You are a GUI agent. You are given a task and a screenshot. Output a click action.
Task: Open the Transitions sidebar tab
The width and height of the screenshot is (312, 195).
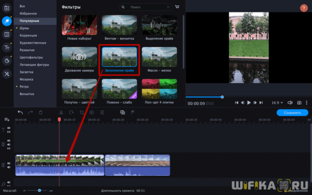pyautogui.click(x=7, y=34)
